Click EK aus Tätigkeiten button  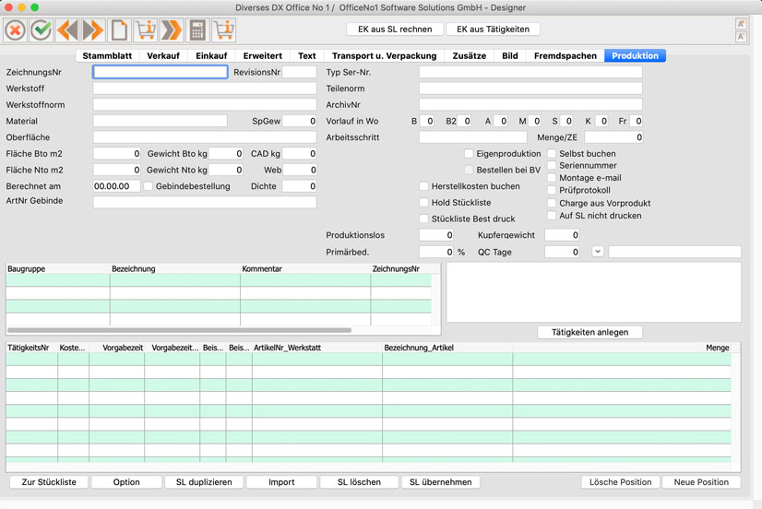[493, 30]
